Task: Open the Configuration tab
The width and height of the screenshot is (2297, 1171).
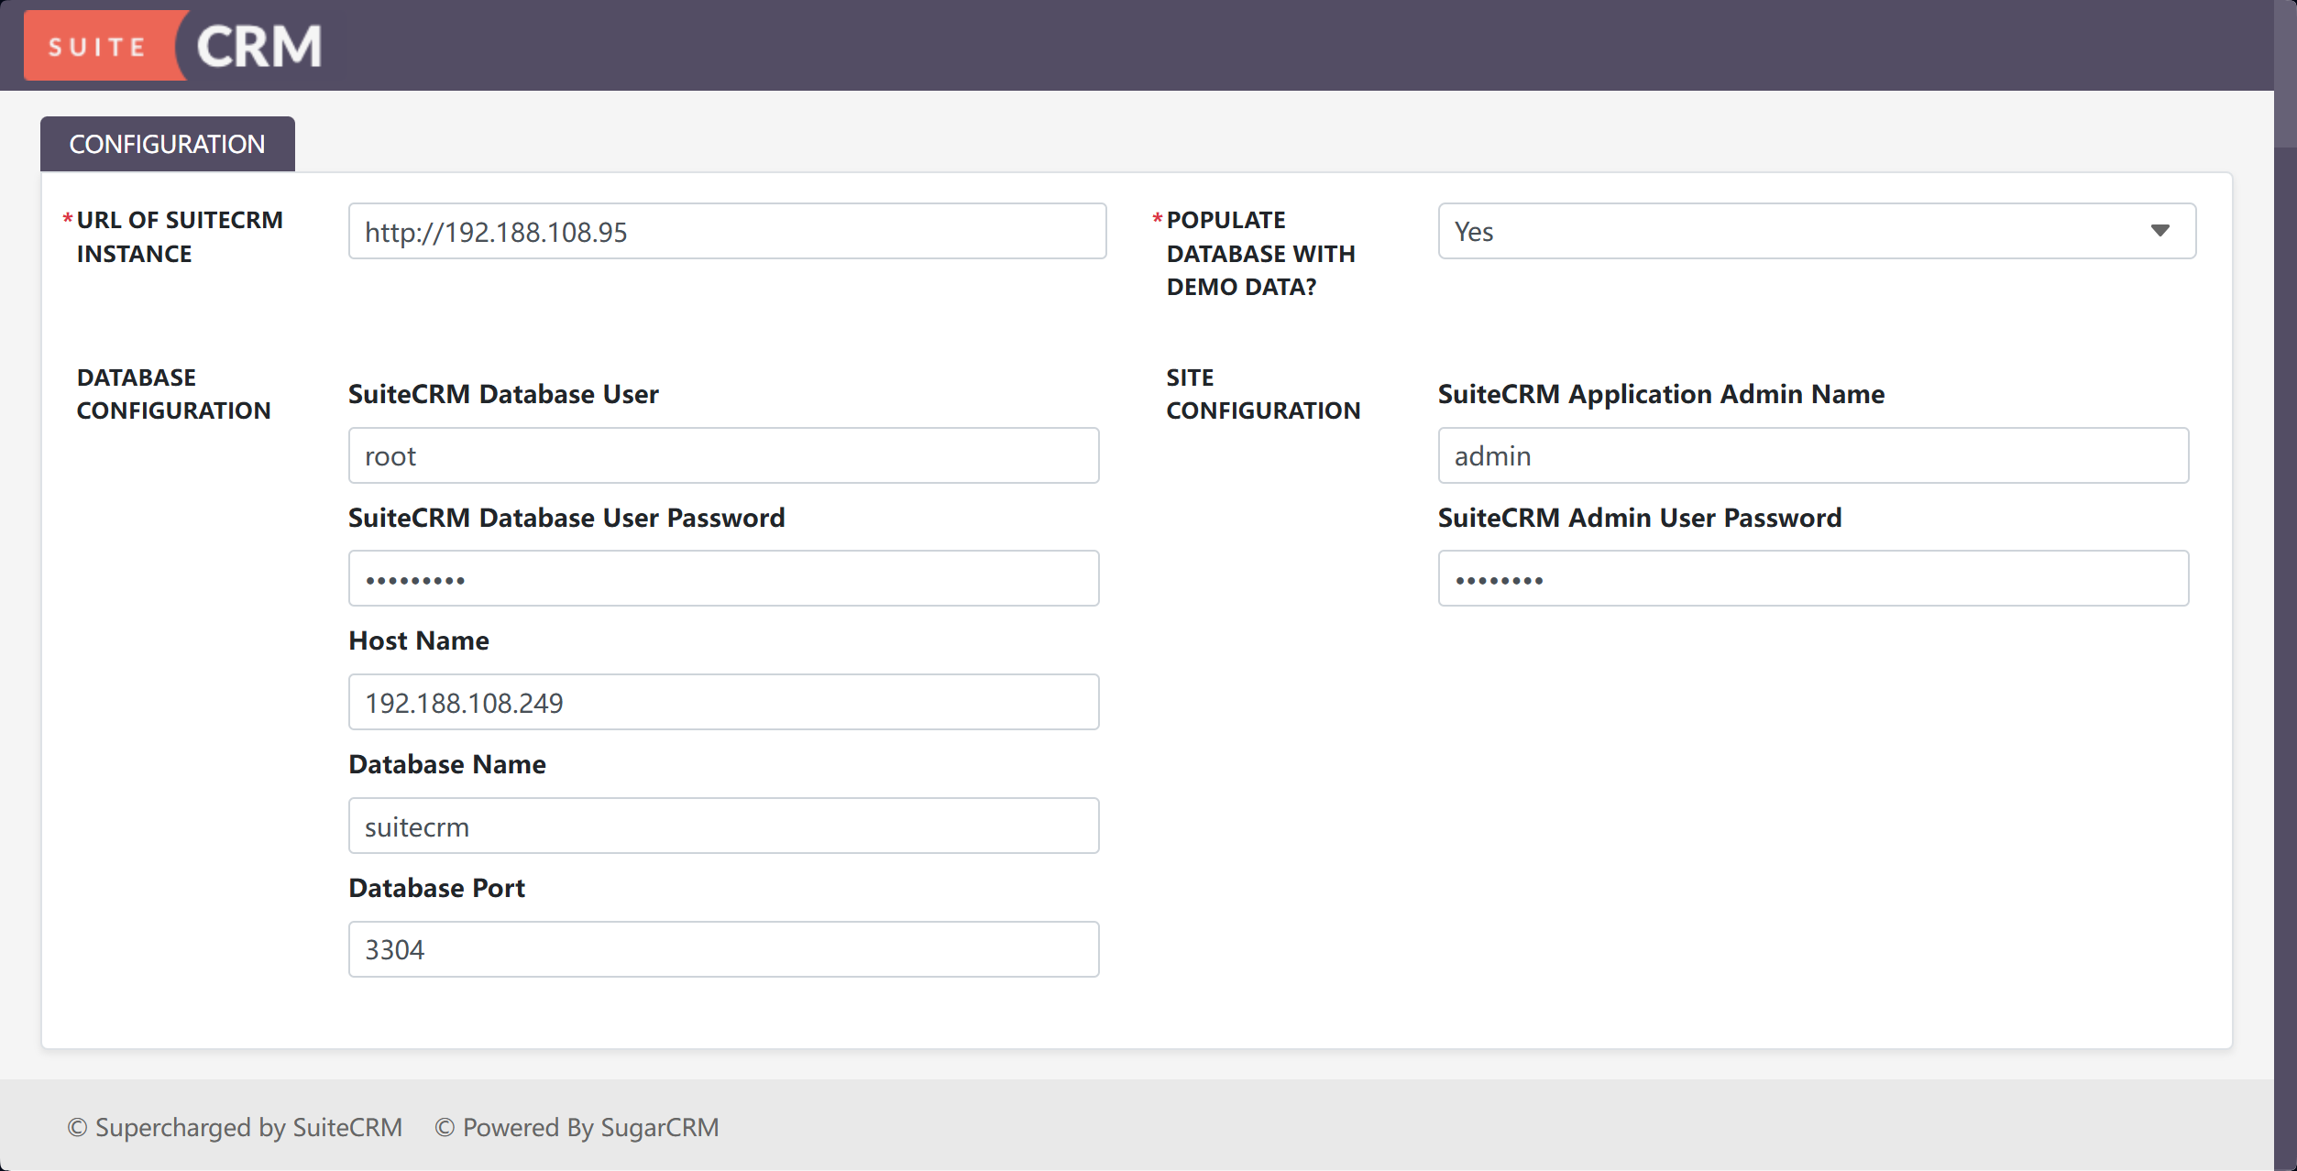Action: click(x=168, y=144)
